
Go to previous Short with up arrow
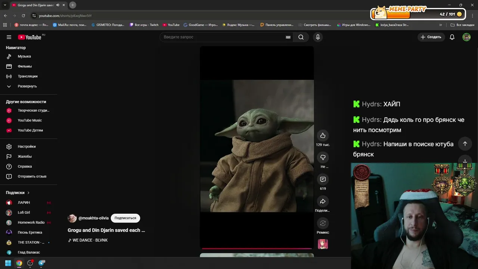(465, 144)
